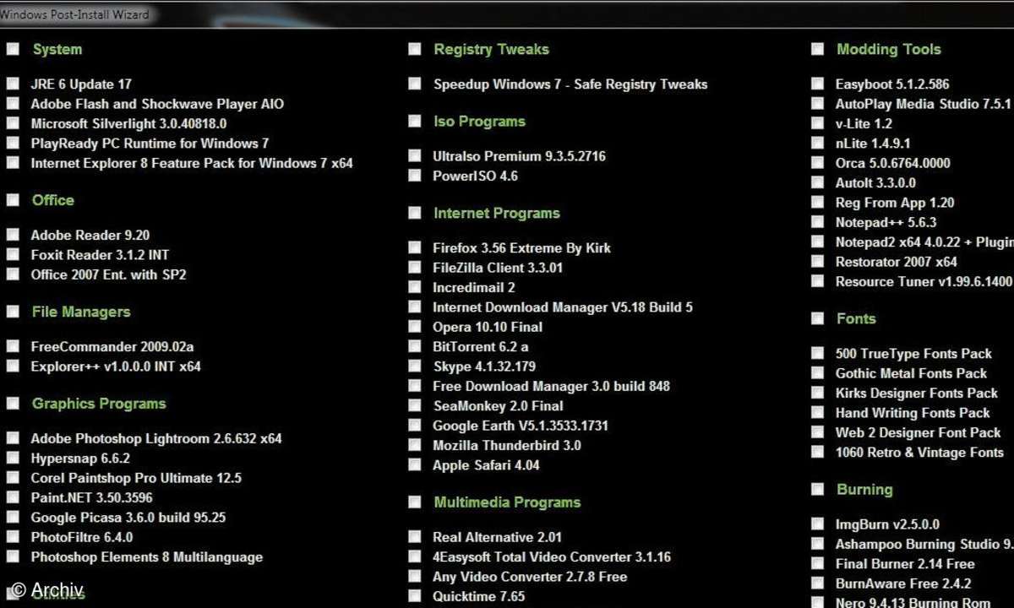Check the File Managers category checkbox
Screen dimensions: 1014x608
[13, 312]
